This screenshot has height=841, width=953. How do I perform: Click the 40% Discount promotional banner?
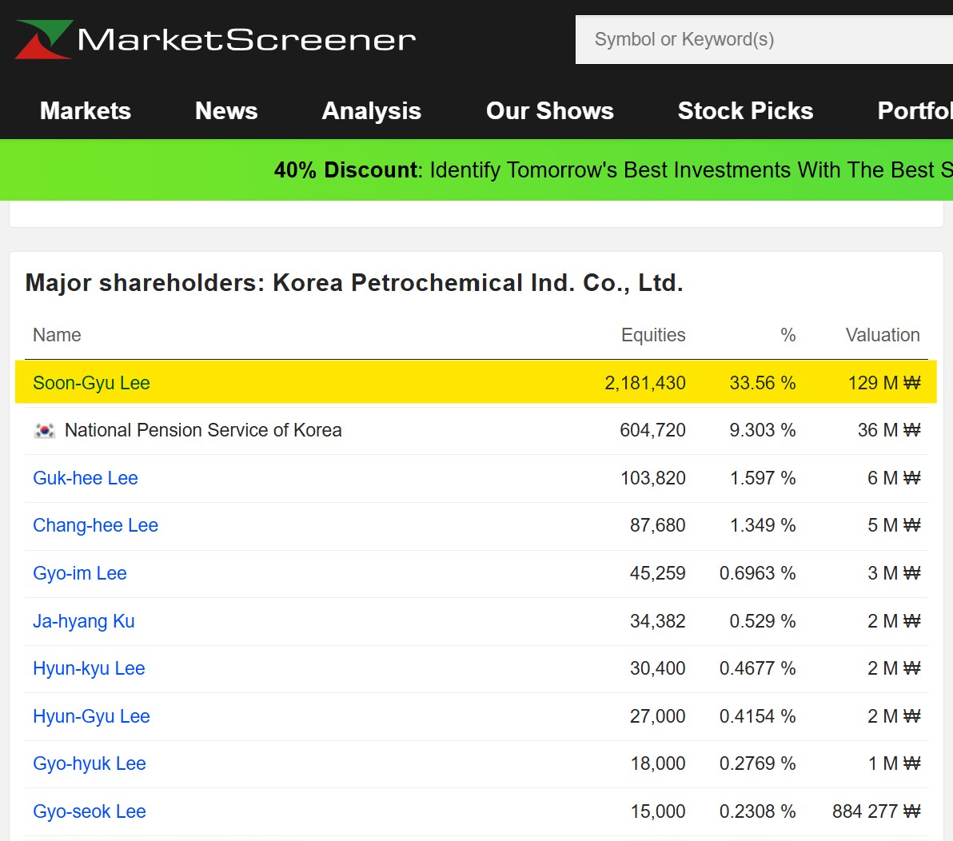[x=612, y=169]
